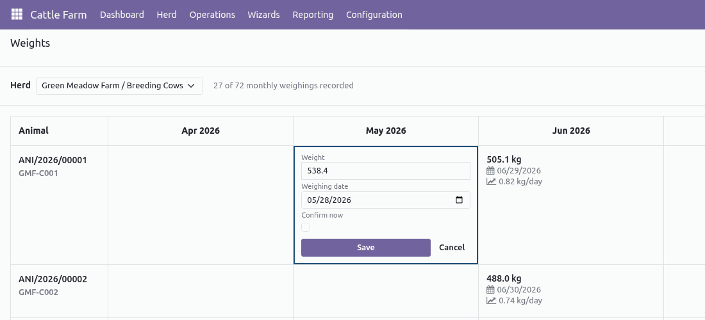Select empty May 2026 cell for ANI/2026/00002

(386, 291)
